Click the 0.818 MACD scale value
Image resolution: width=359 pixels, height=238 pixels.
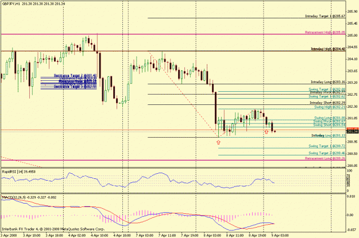[351, 196]
